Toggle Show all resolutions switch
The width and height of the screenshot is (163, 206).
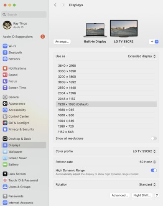point(154,138)
